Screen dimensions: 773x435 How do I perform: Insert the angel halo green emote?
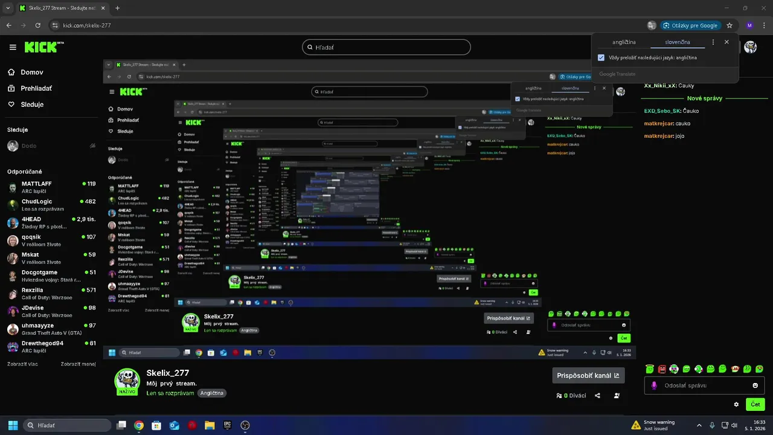tap(650, 369)
